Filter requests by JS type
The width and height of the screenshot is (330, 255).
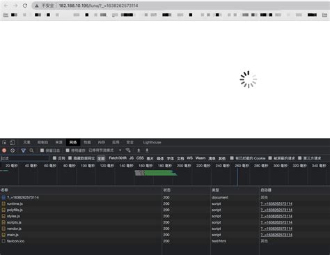point(132,158)
